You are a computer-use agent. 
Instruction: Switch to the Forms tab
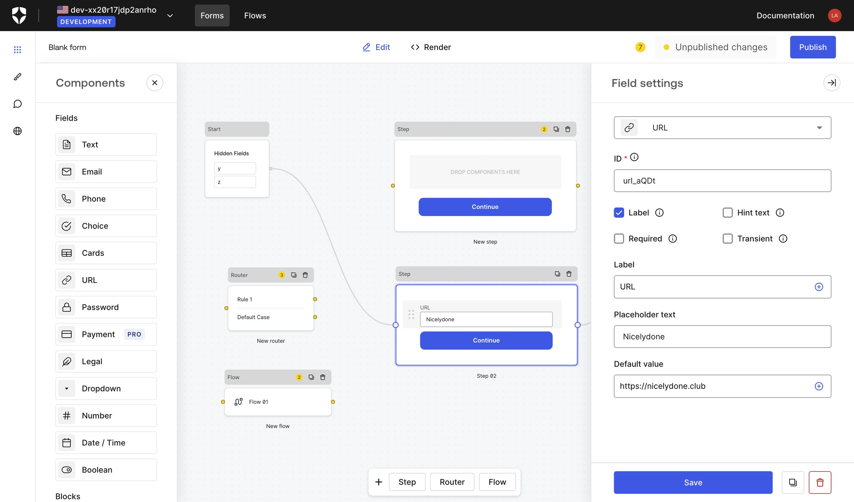coord(212,15)
